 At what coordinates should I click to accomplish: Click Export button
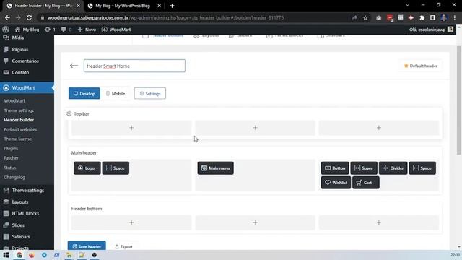coord(123,246)
